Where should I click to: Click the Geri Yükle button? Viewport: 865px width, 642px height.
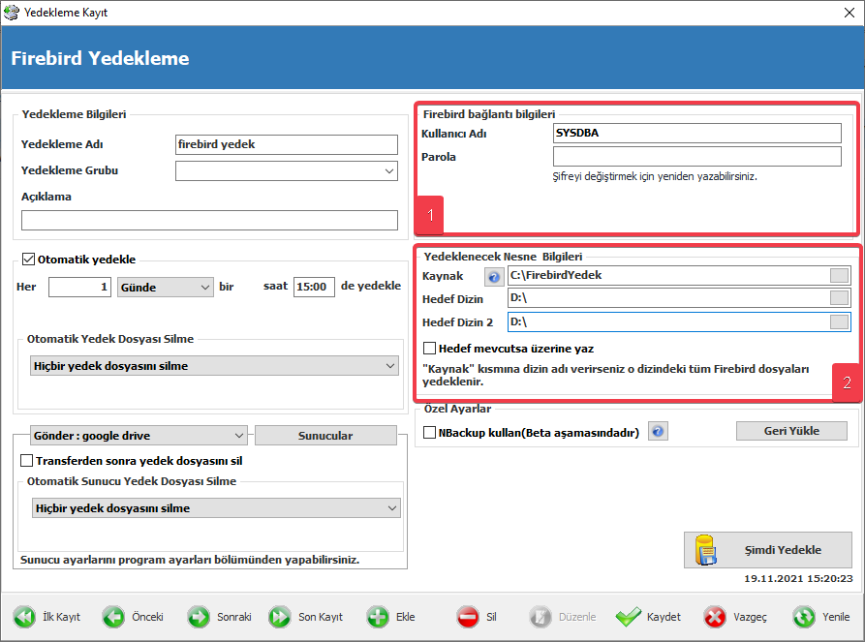791,431
